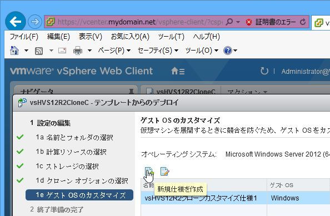This screenshot has height=216, width=330.
Task: Open the ページ(P) dropdown
Action: tap(114, 51)
